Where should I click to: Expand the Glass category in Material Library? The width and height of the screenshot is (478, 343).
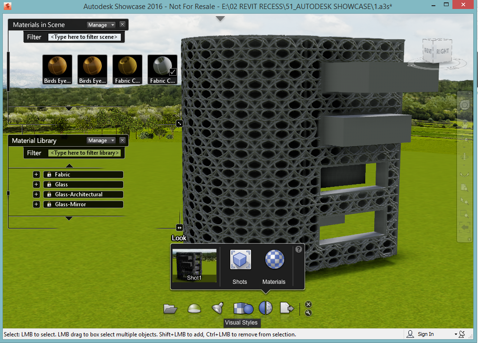click(36, 184)
